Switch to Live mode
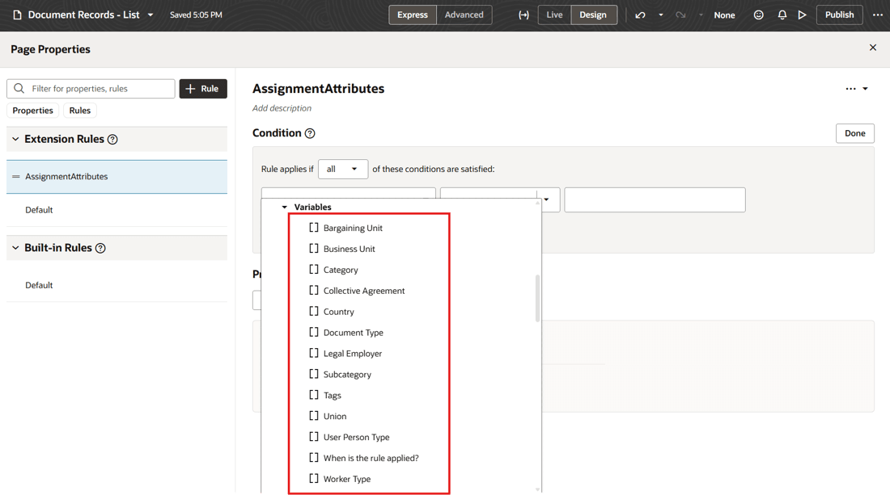The height and width of the screenshot is (495, 890). (554, 15)
